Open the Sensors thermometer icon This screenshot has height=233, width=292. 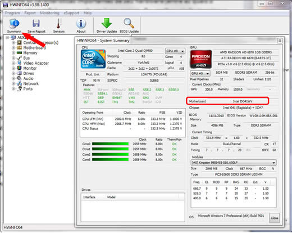(x=58, y=24)
